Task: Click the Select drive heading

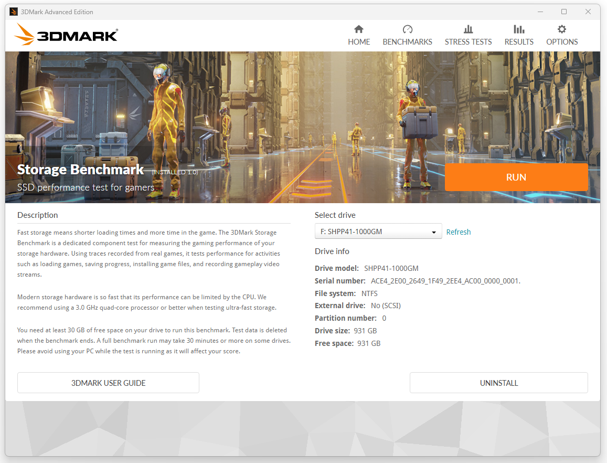Action: (335, 215)
